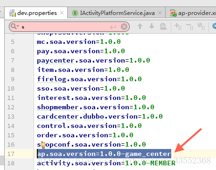
Task: Clear the search field text
Action: (124, 27)
